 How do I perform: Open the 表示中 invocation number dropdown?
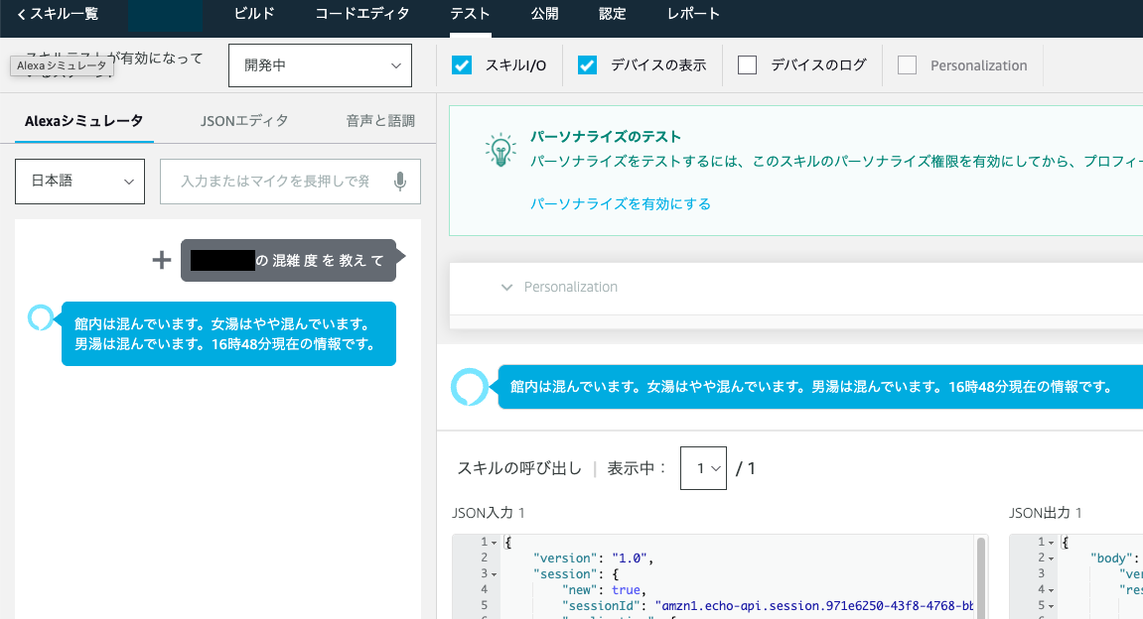(703, 468)
